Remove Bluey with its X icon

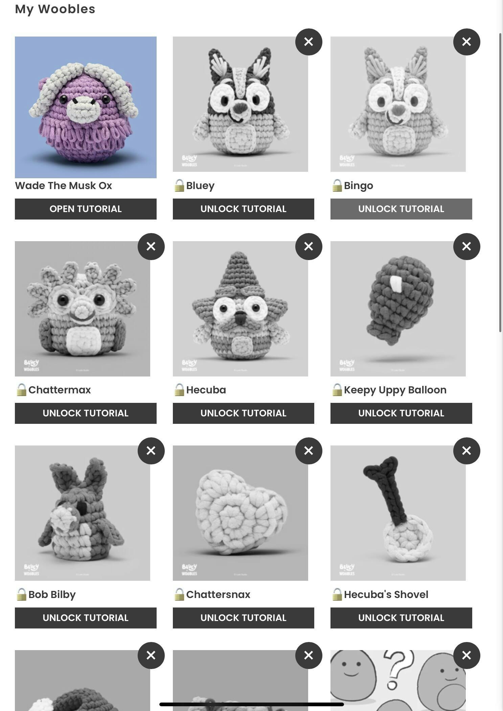point(308,42)
